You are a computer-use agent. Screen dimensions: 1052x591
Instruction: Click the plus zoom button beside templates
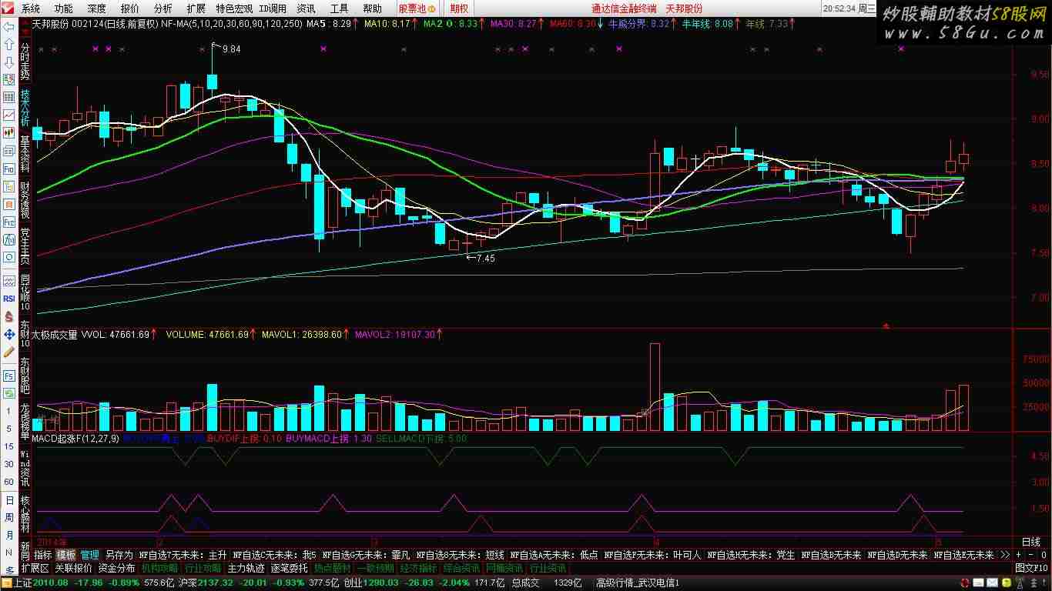[1019, 555]
